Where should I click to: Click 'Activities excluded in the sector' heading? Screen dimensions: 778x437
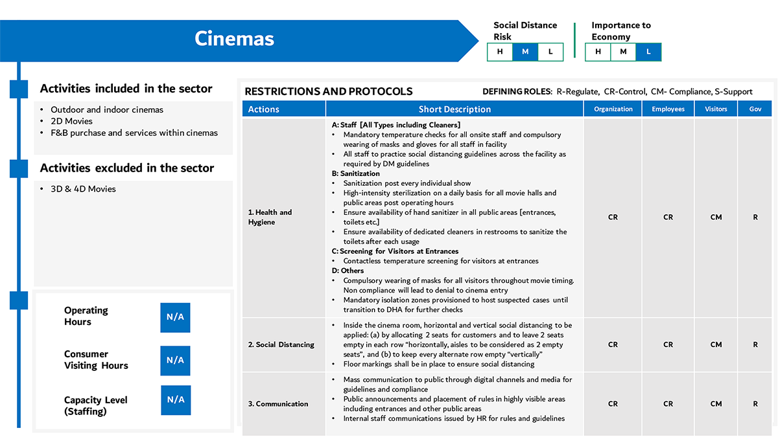coord(127,168)
